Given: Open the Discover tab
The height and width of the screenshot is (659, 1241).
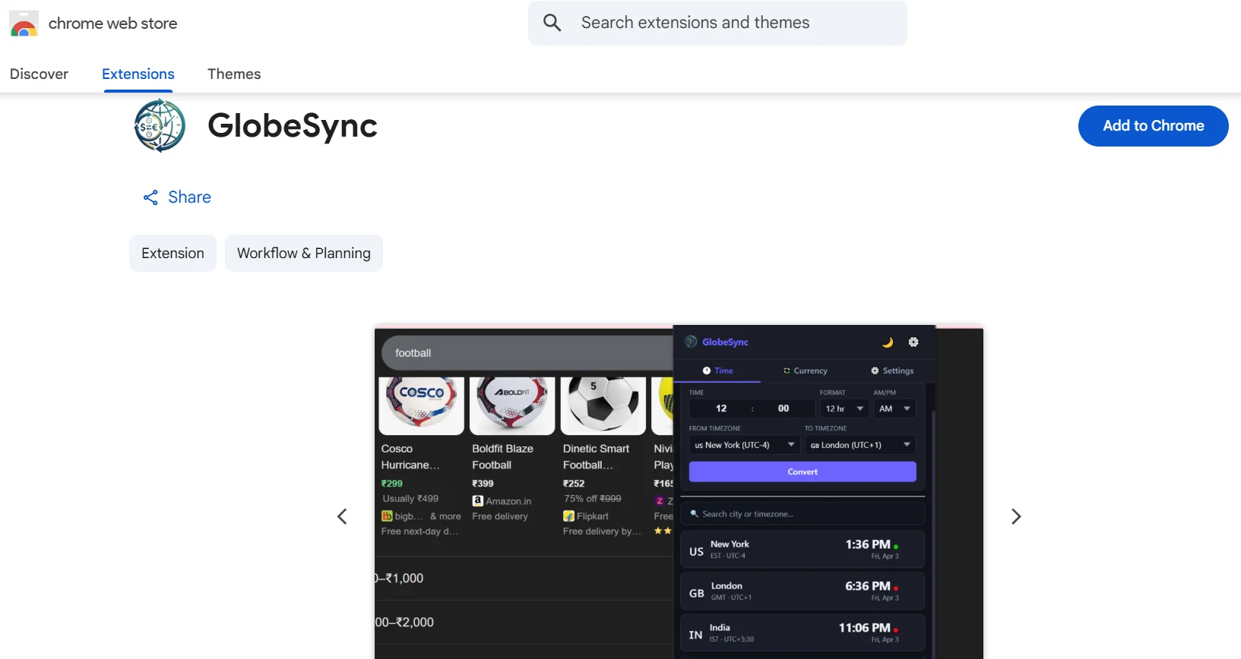Looking at the screenshot, I should pos(39,74).
